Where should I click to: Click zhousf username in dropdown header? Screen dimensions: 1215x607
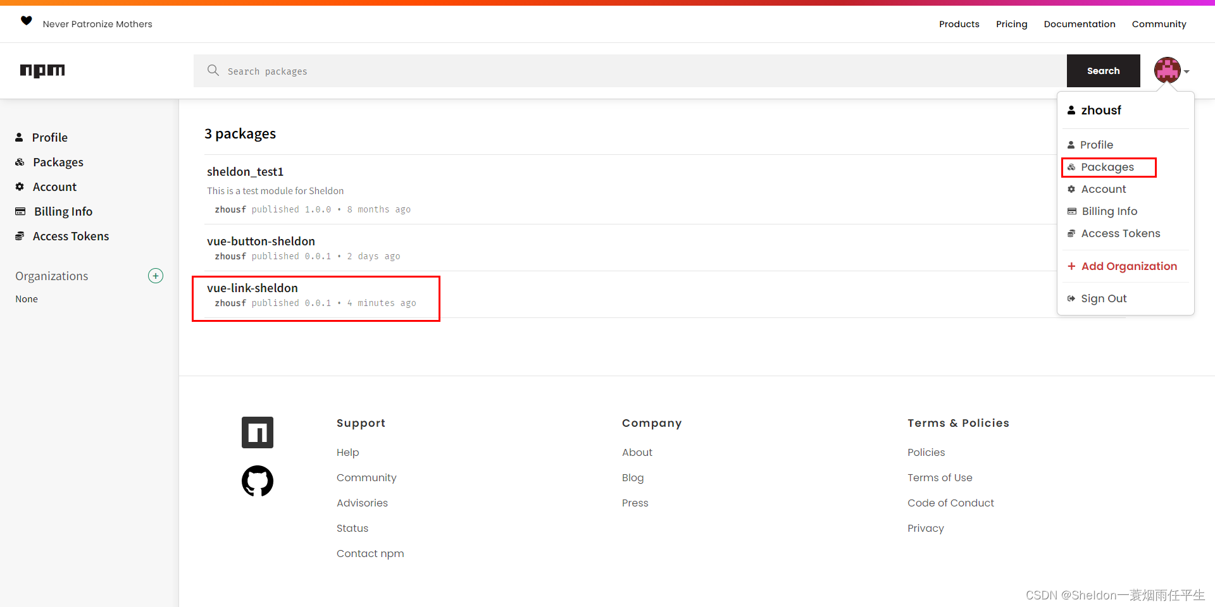click(x=1101, y=110)
